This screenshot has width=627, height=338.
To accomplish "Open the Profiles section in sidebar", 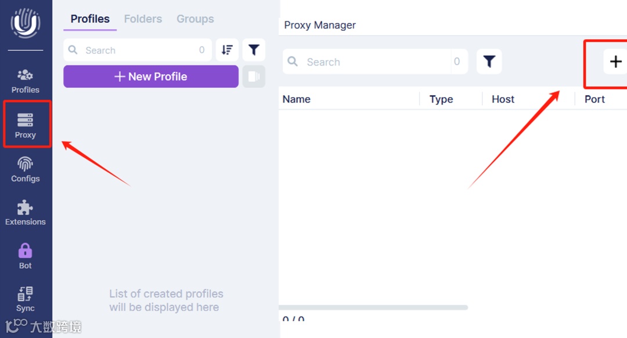I will [25, 81].
